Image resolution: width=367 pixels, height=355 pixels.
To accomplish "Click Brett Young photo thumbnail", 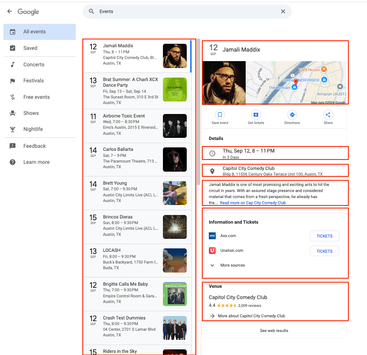I will point(175,193).
